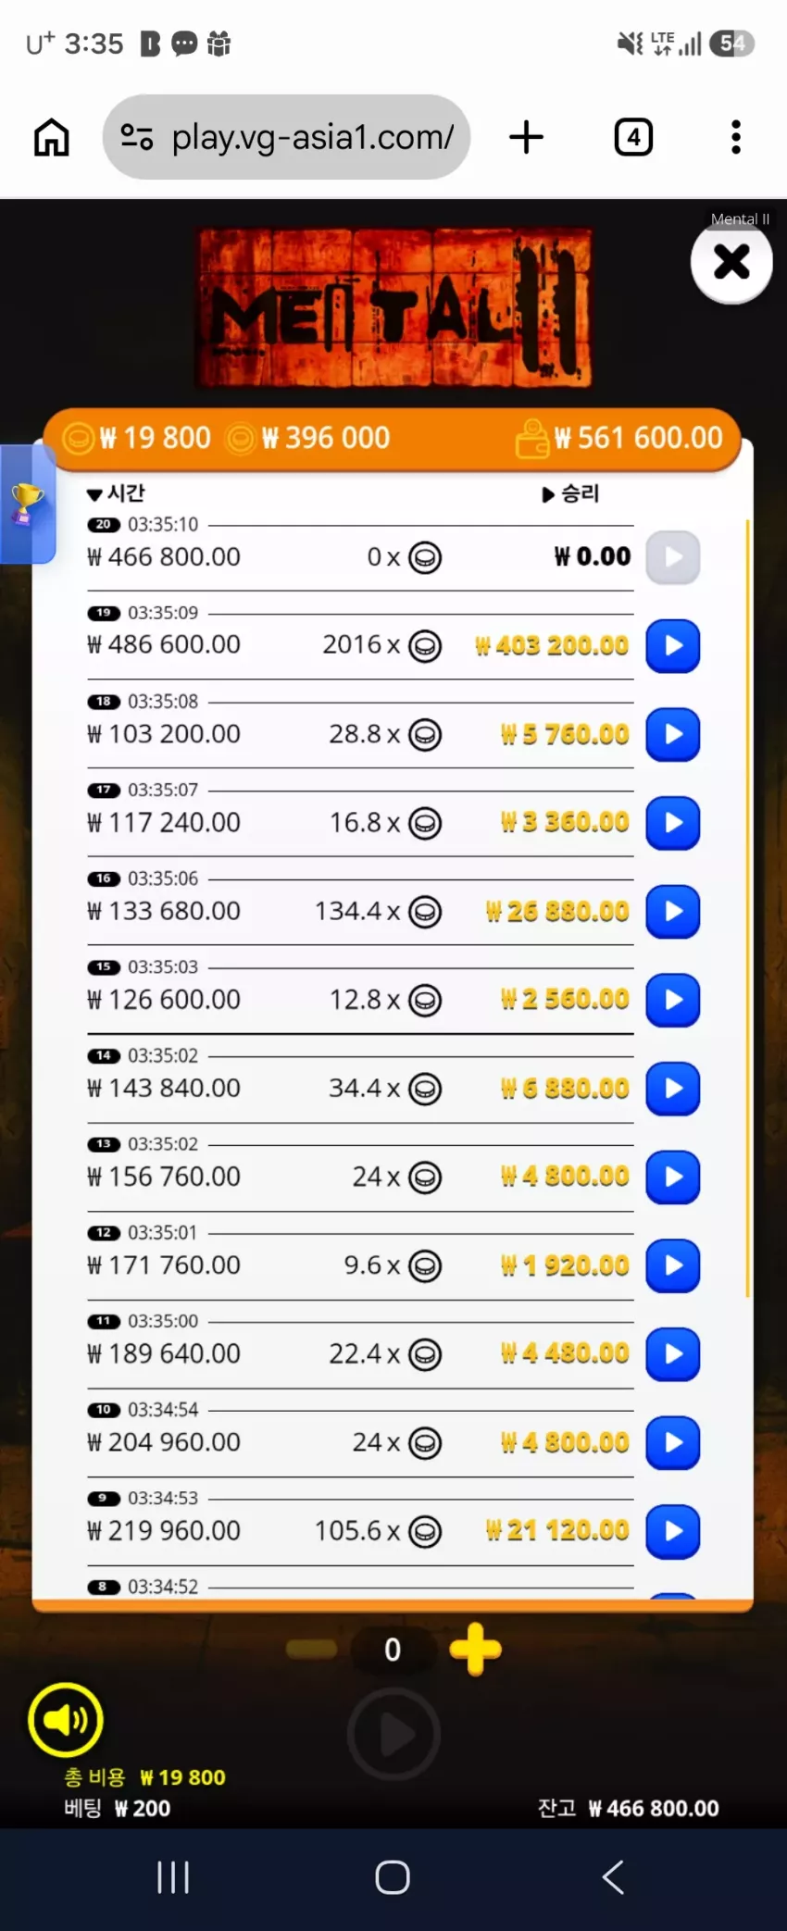
Task: Close the Mental II history panel
Action: click(x=731, y=262)
